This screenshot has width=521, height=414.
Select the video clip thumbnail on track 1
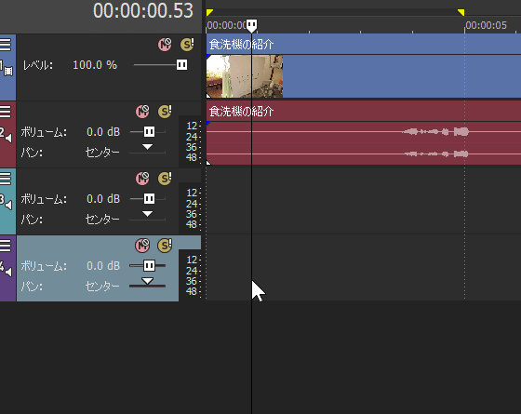[x=245, y=76]
